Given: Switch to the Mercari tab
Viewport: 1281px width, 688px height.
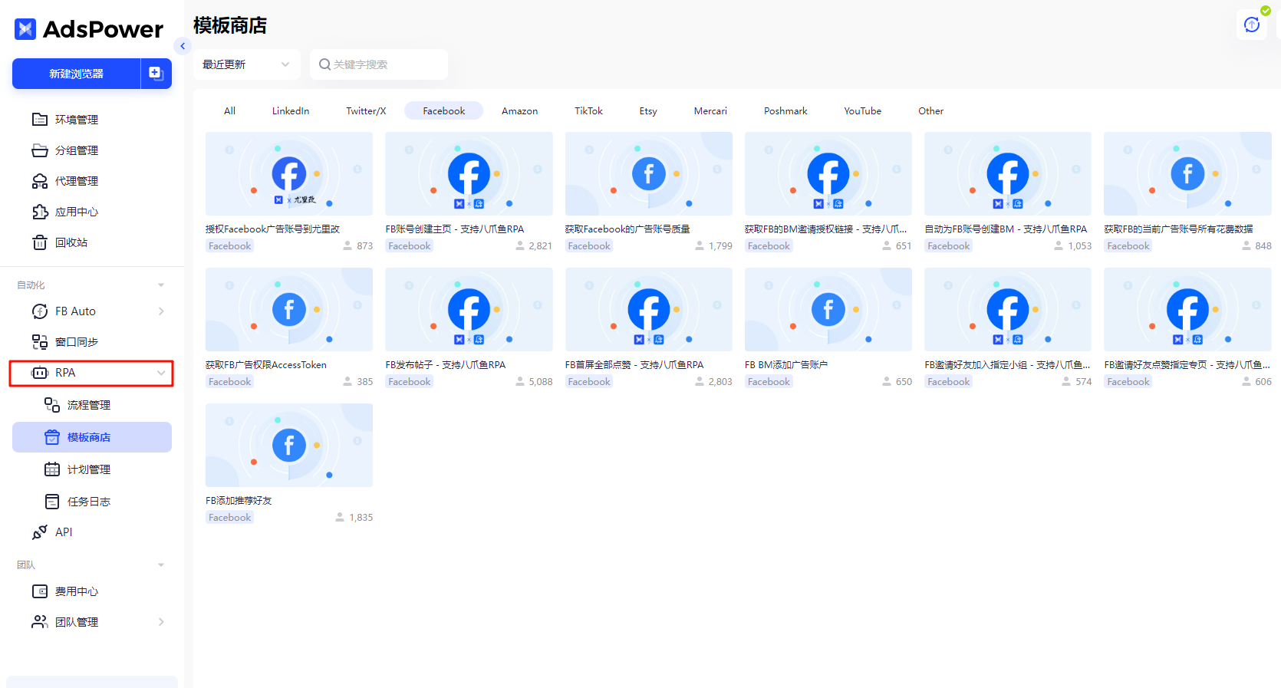Looking at the screenshot, I should (710, 110).
